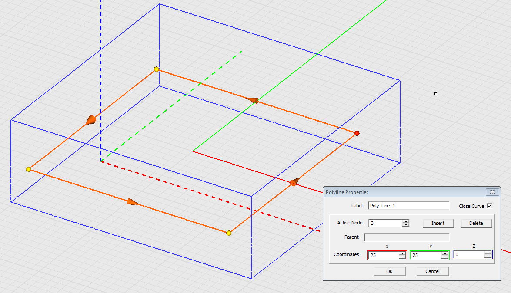The height and width of the screenshot is (293, 511).
Task: Uncheck the Close Curve checkbox
Action: click(489, 206)
